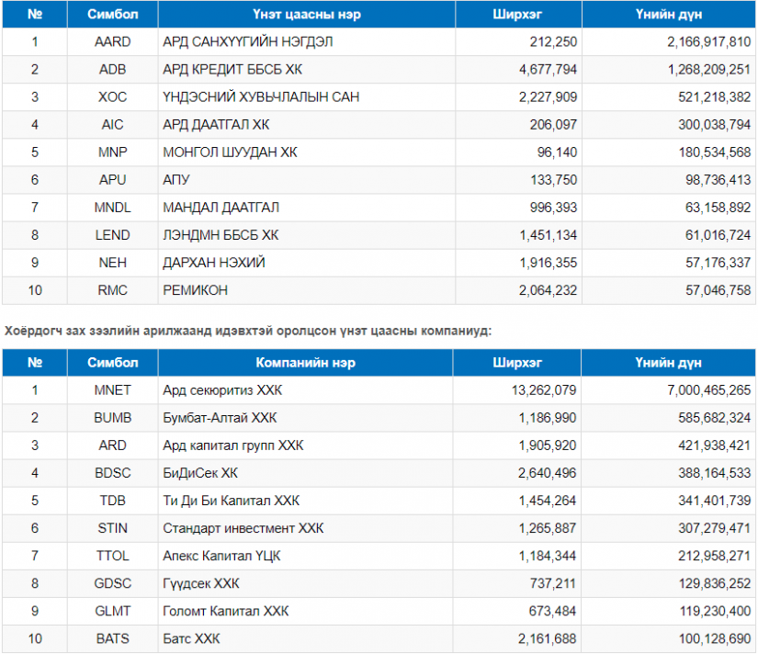Select the company 'Апекс Капитал ҮЦК'
Viewport: 758px width, 654px height.
pyautogui.click(x=222, y=556)
